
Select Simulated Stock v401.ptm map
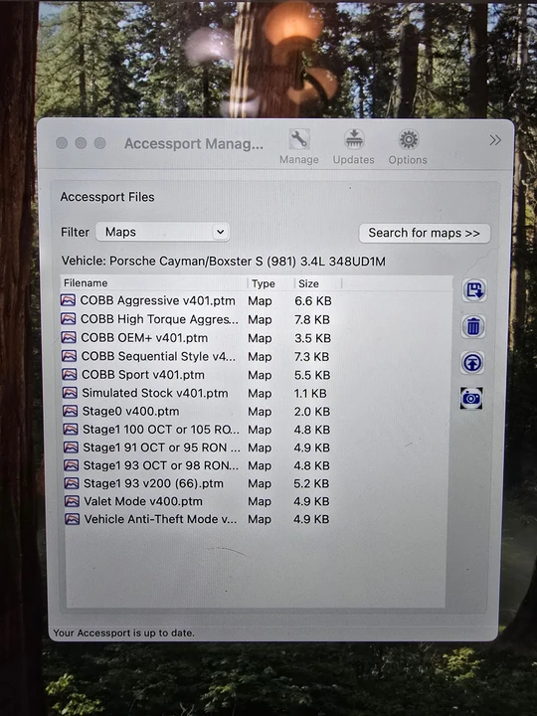[x=155, y=393]
